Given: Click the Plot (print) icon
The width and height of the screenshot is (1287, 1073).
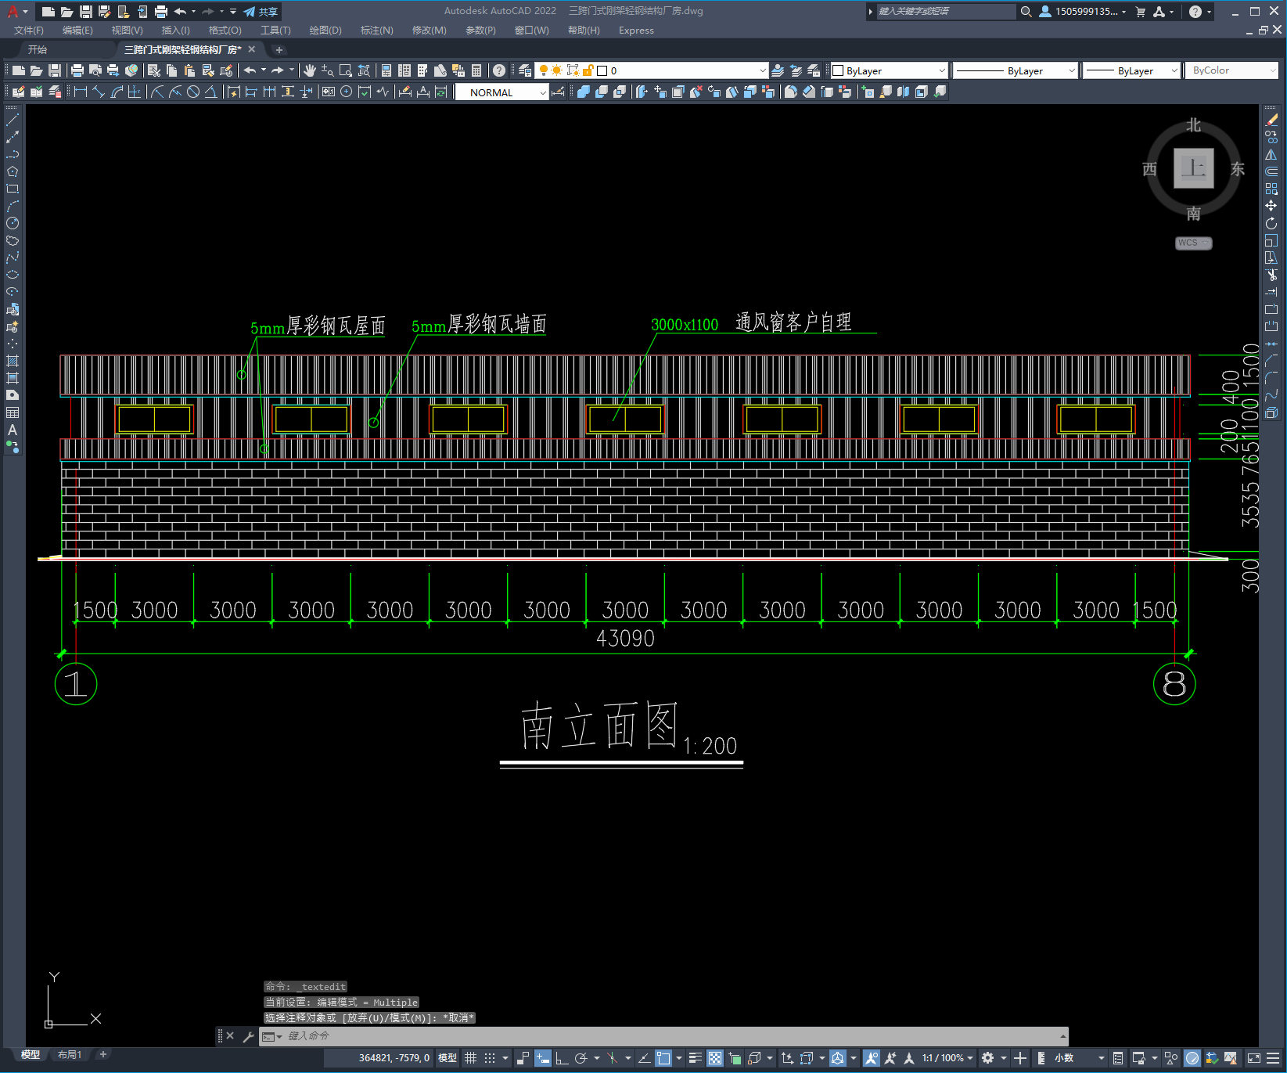Looking at the screenshot, I should (77, 70).
